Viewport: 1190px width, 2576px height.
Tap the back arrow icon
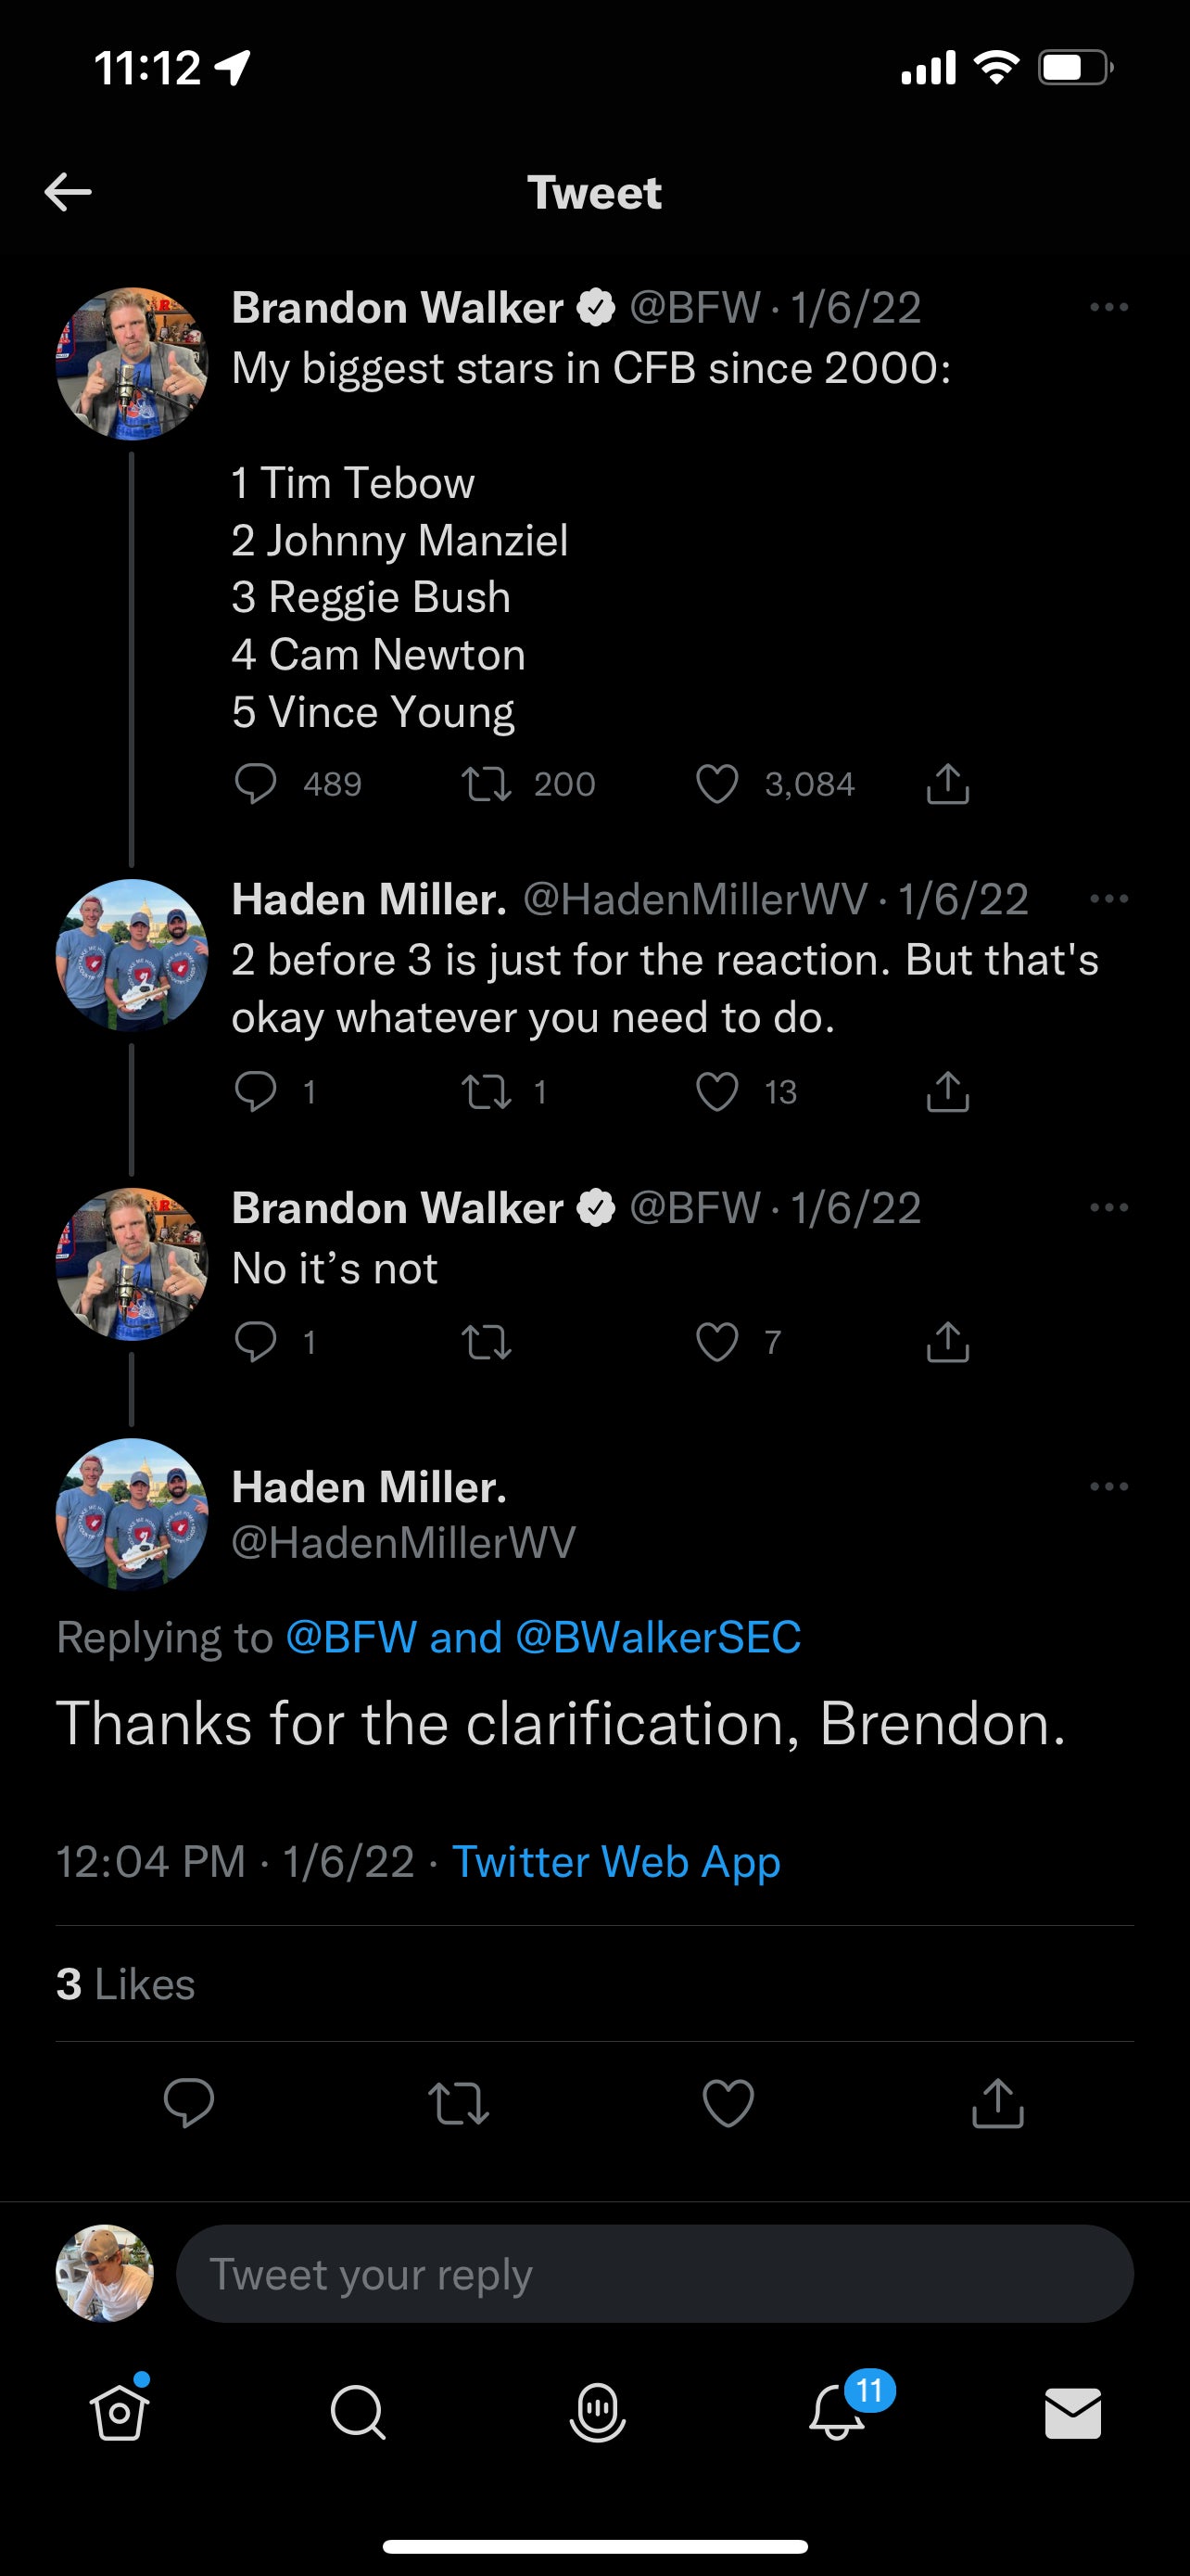click(68, 192)
